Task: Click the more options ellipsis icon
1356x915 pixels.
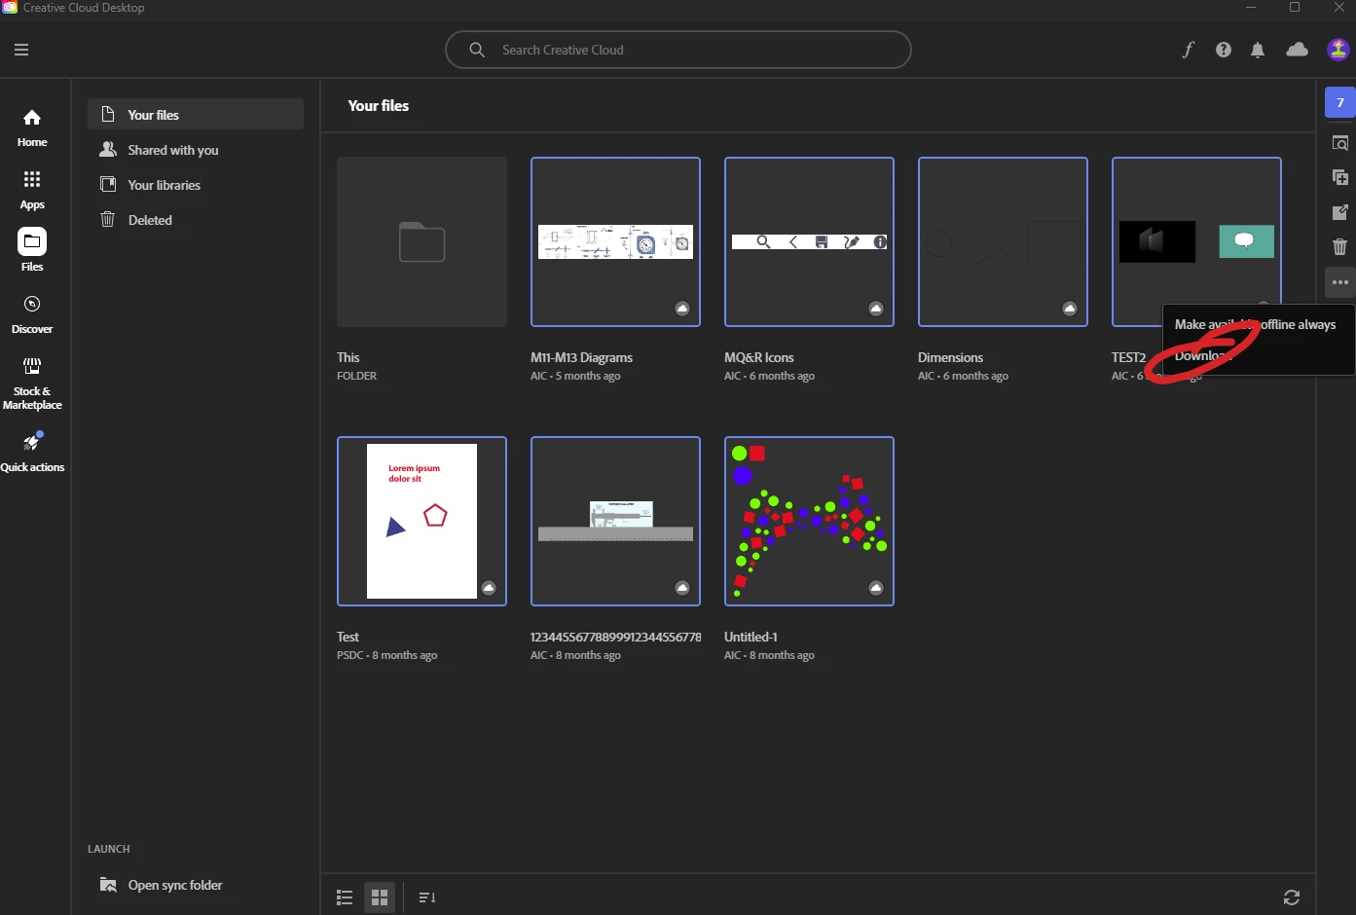Action: [1340, 282]
